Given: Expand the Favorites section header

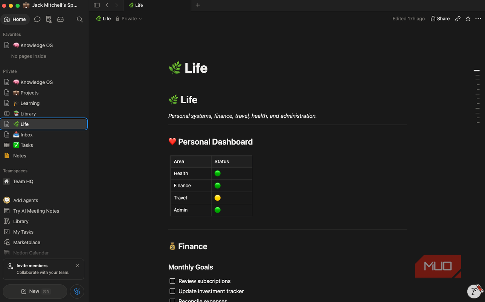Looking at the screenshot, I should tap(12, 34).
